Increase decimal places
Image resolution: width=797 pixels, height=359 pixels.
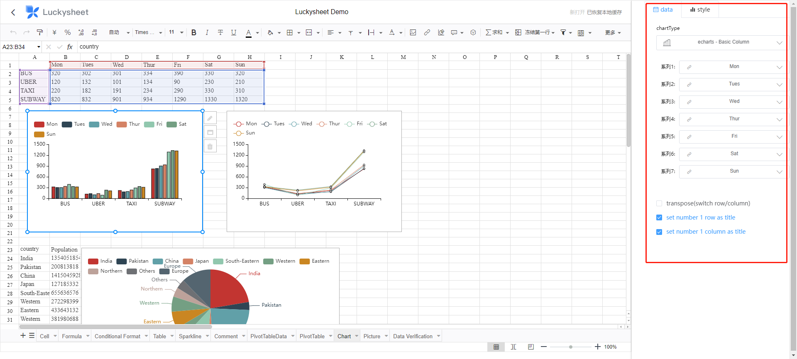pyautogui.click(x=94, y=32)
